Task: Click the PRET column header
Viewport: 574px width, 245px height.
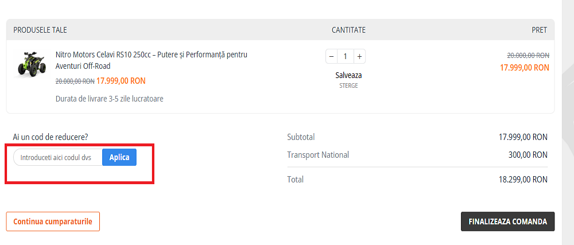Action: click(539, 30)
